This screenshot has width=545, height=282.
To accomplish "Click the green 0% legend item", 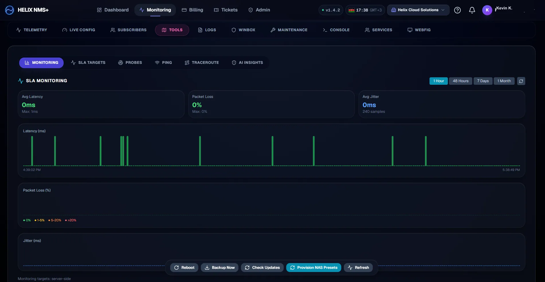I will (x=27, y=220).
